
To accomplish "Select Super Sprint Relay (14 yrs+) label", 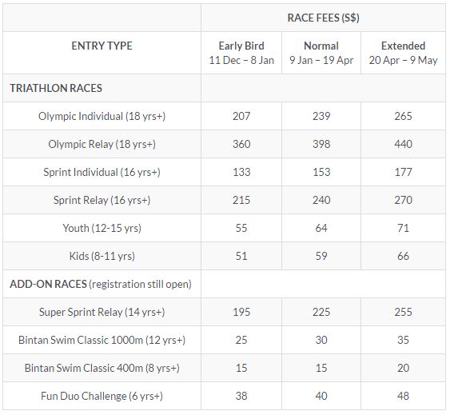I will [102, 312].
